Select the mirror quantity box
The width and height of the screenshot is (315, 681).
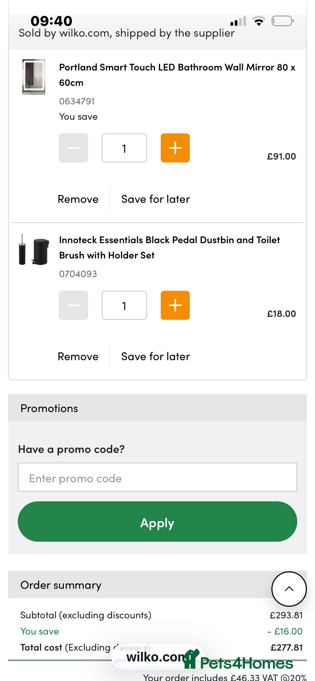(x=124, y=148)
